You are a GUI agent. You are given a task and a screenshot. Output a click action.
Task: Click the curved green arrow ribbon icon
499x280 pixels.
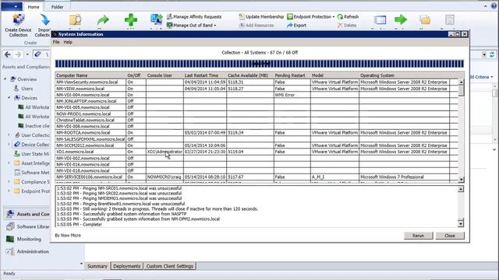(103, 20)
